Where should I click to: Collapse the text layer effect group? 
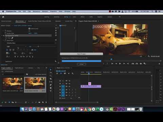tap(2, 36)
